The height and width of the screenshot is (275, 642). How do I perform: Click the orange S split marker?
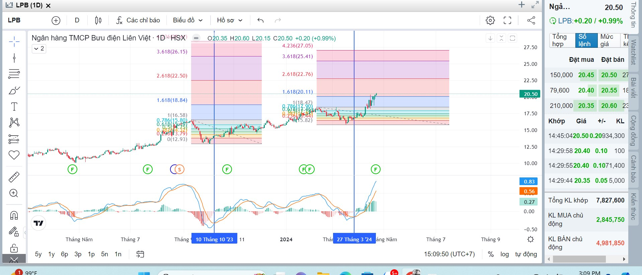click(180, 169)
